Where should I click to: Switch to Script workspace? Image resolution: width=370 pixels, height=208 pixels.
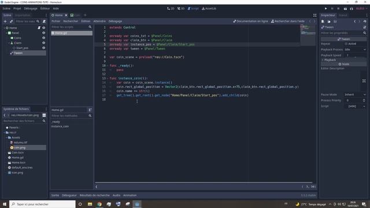tap(193, 9)
